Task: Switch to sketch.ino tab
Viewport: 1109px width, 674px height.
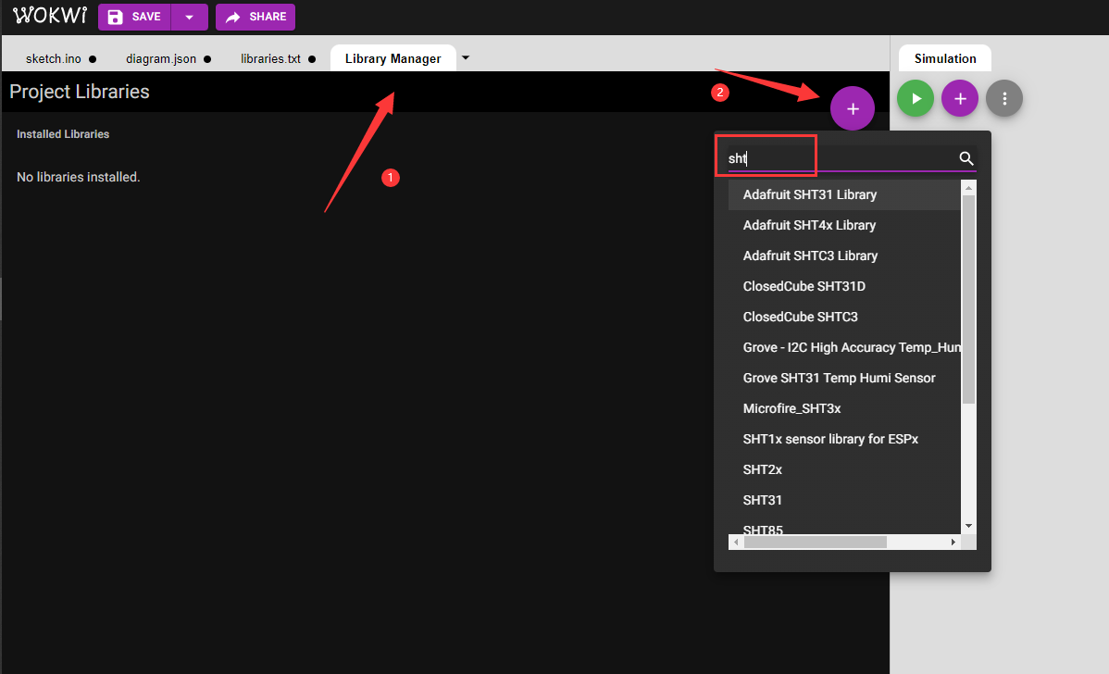Action: pyautogui.click(x=54, y=58)
